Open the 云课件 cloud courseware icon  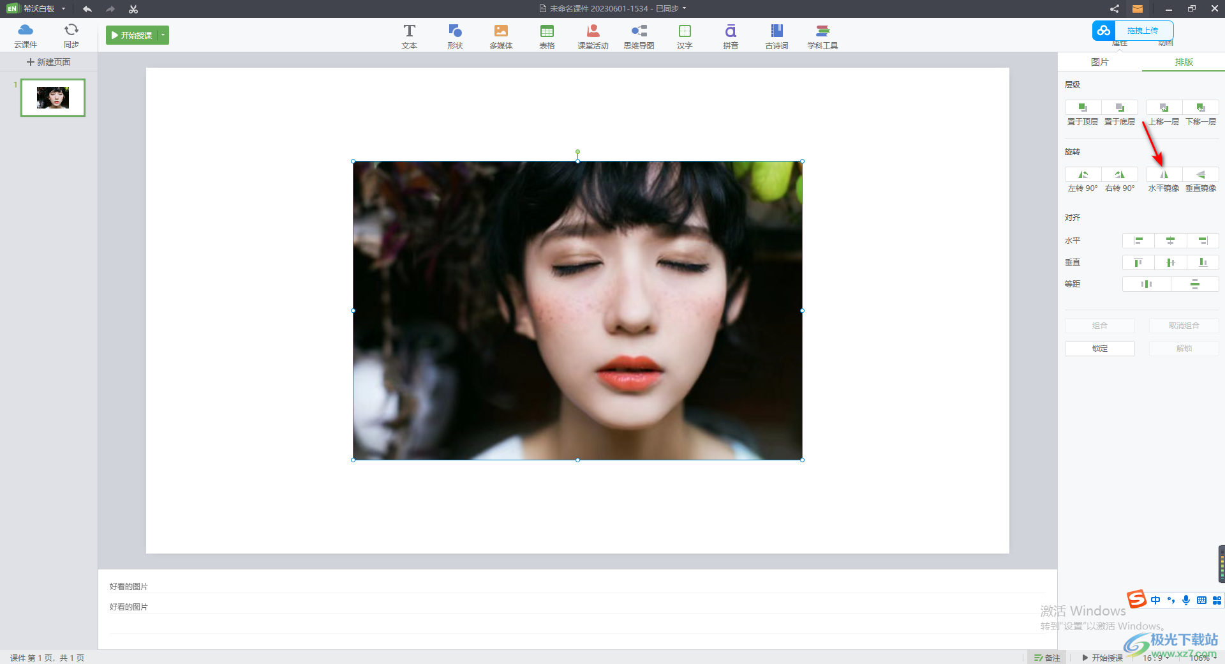point(26,35)
